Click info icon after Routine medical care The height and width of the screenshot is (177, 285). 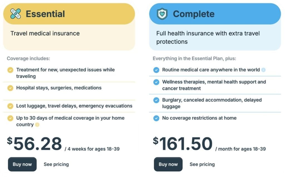tap(263, 70)
